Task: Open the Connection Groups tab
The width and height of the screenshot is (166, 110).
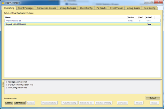Action: [46, 8]
